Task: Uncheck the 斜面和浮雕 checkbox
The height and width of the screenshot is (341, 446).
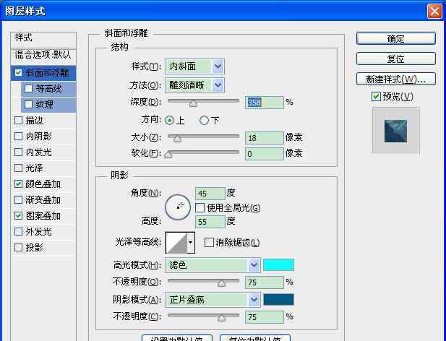Action: 19,73
